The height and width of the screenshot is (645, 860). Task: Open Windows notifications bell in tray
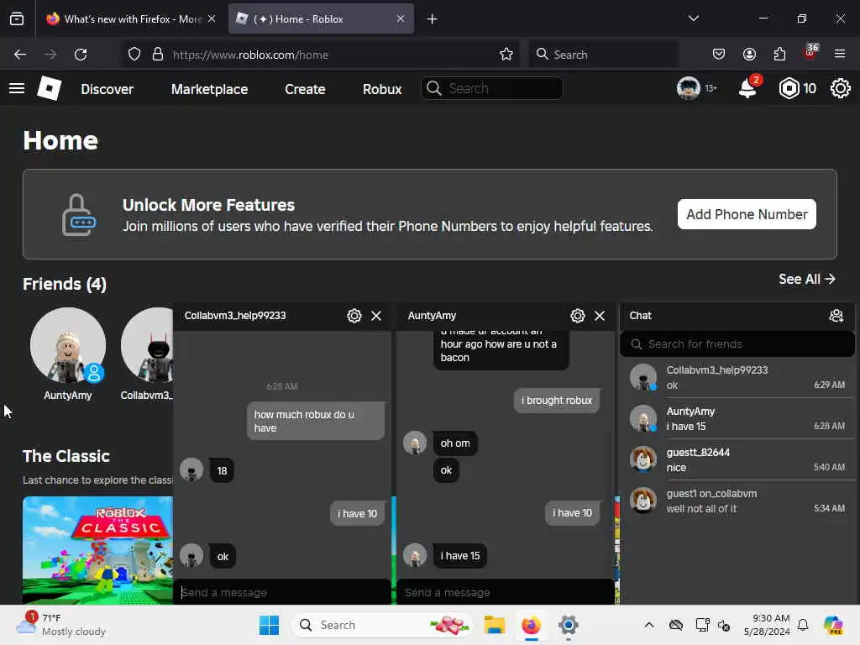(x=803, y=625)
